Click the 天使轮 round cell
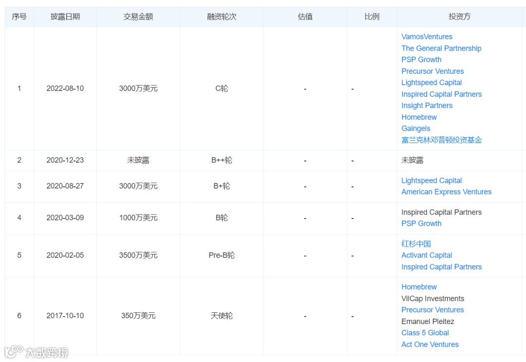 tap(222, 316)
